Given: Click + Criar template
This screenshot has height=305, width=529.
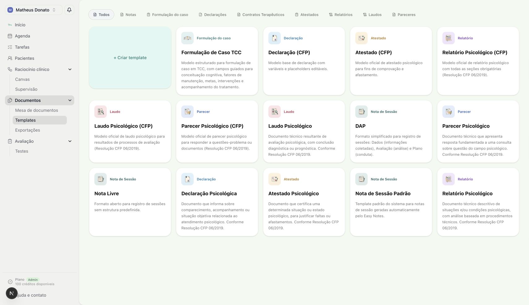Looking at the screenshot, I should 130,58.
